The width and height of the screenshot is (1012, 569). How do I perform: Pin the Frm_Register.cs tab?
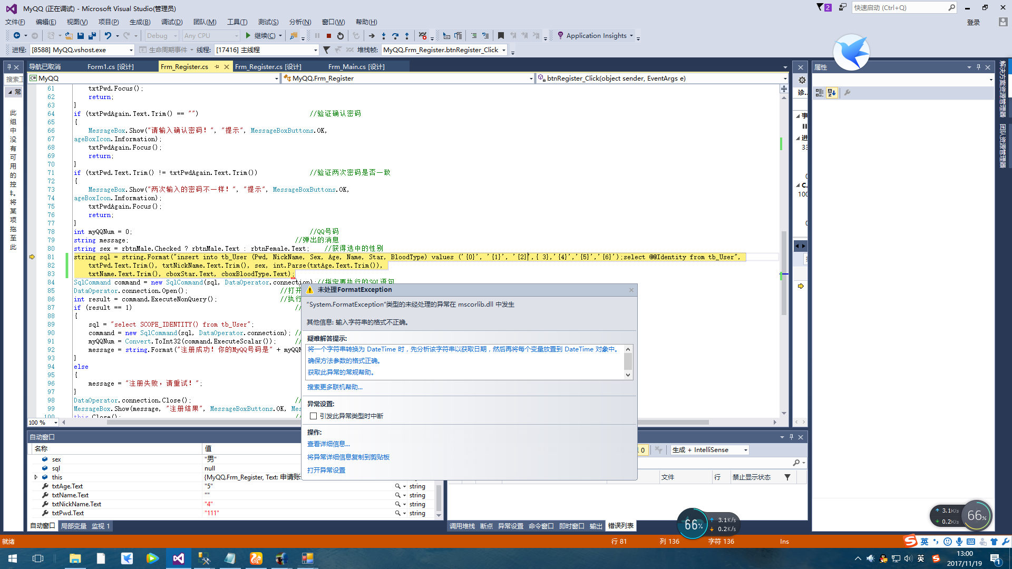coord(217,67)
